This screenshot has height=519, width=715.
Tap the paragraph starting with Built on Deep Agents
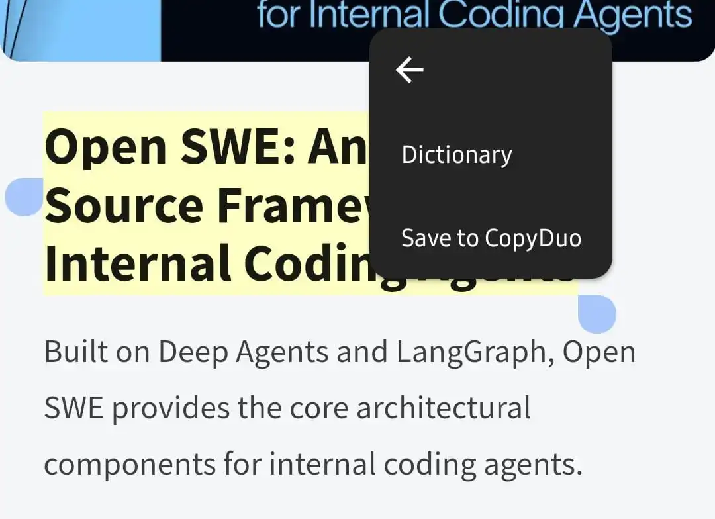(265, 351)
